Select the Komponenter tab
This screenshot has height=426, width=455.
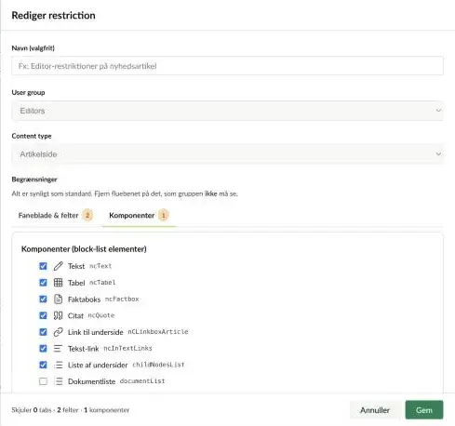pos(139,215)
